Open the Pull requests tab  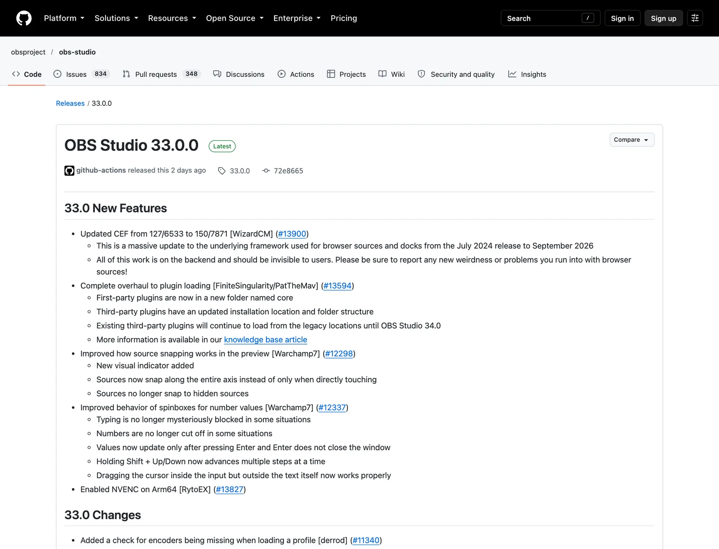[x=161, y=74]
